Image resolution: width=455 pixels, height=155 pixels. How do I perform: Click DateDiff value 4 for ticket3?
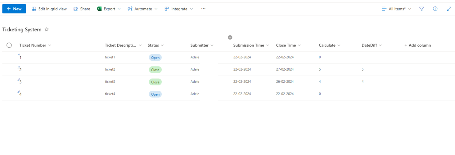pos(363,82)
